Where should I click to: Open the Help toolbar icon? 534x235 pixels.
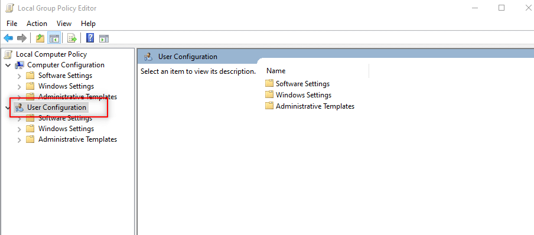coord(90,38)
